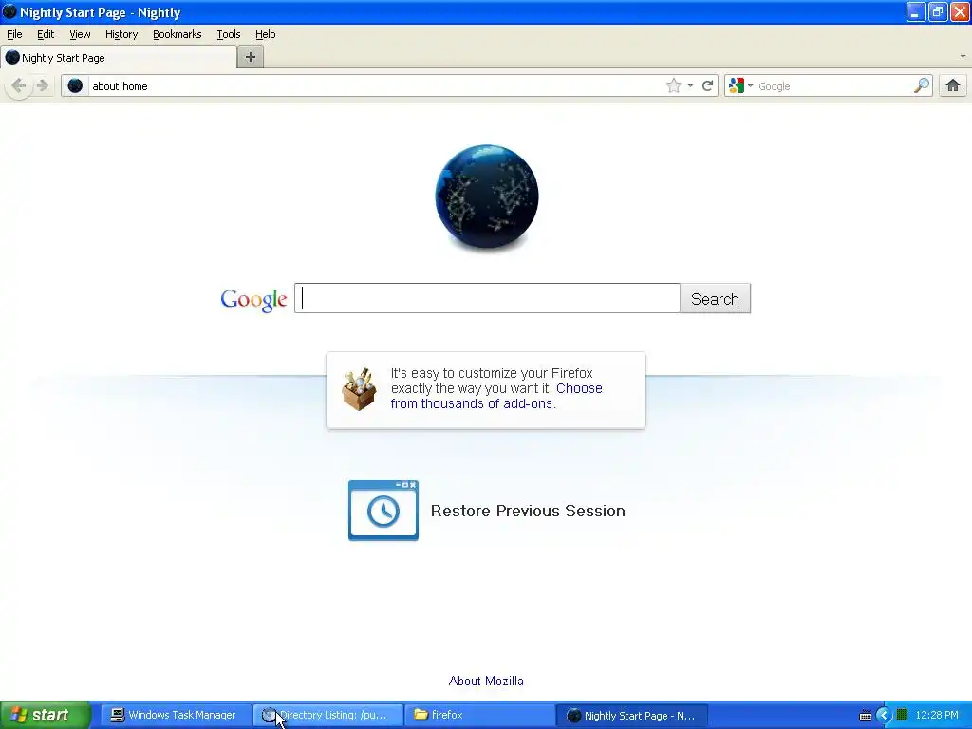
Task: Switch to Windows Task Manager in taskbar
Action: tap(175, 715)
